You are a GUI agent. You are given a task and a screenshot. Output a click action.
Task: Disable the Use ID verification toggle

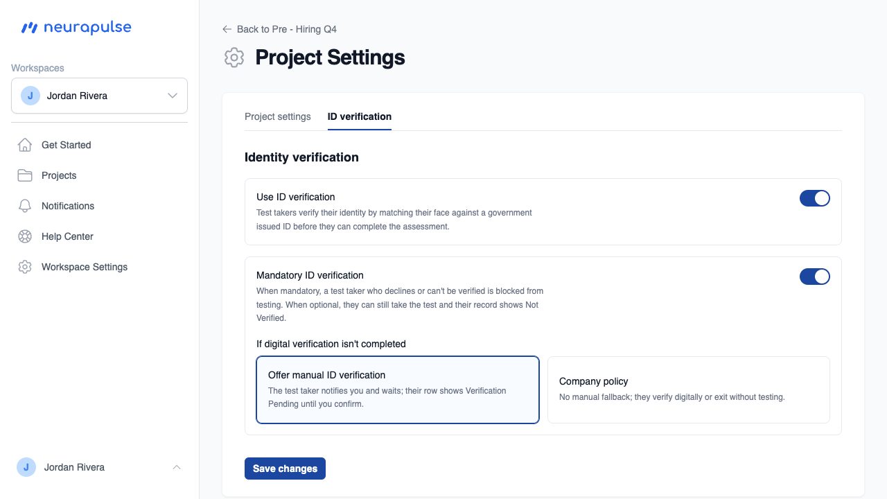[815, 198]
